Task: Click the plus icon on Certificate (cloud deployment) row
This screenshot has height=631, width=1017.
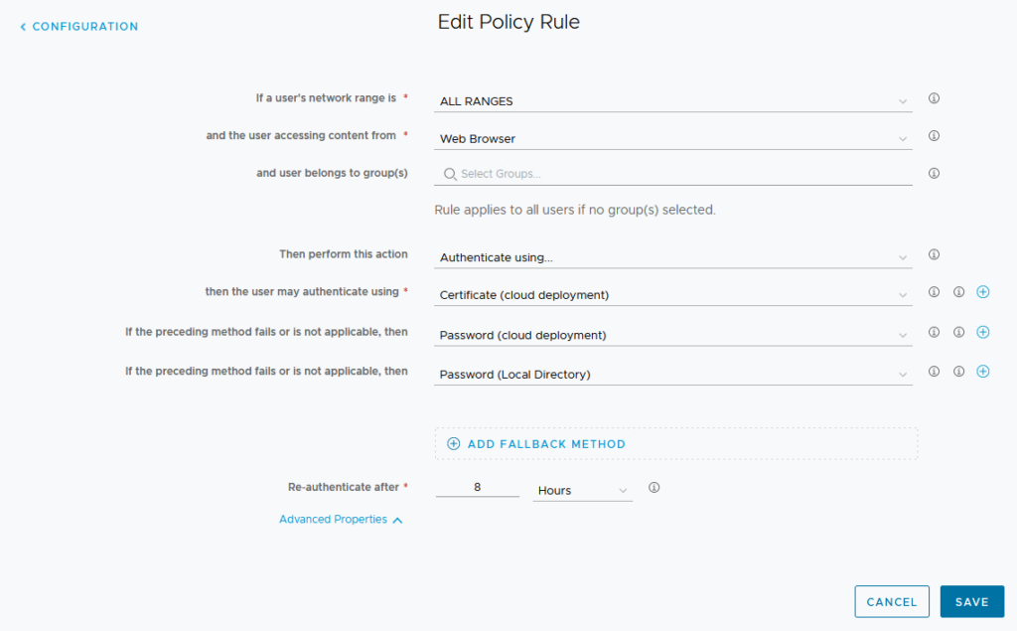Action: click(983, 292)
